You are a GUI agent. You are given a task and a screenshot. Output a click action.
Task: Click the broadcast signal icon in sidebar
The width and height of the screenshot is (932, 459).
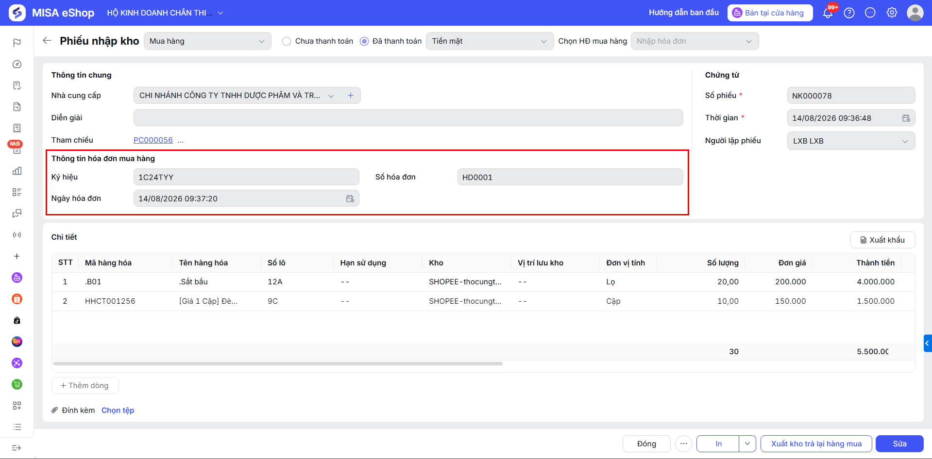point(17,235)
